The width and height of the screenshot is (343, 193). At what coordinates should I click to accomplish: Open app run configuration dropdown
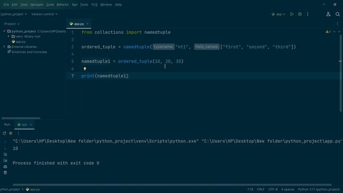point(279,14)
